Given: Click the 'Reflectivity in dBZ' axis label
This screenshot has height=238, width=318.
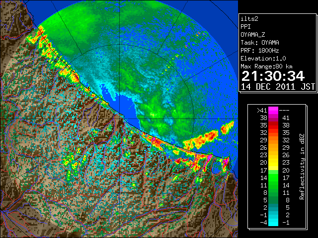Looking at the screenshot, I should click(x=302, y=167).
